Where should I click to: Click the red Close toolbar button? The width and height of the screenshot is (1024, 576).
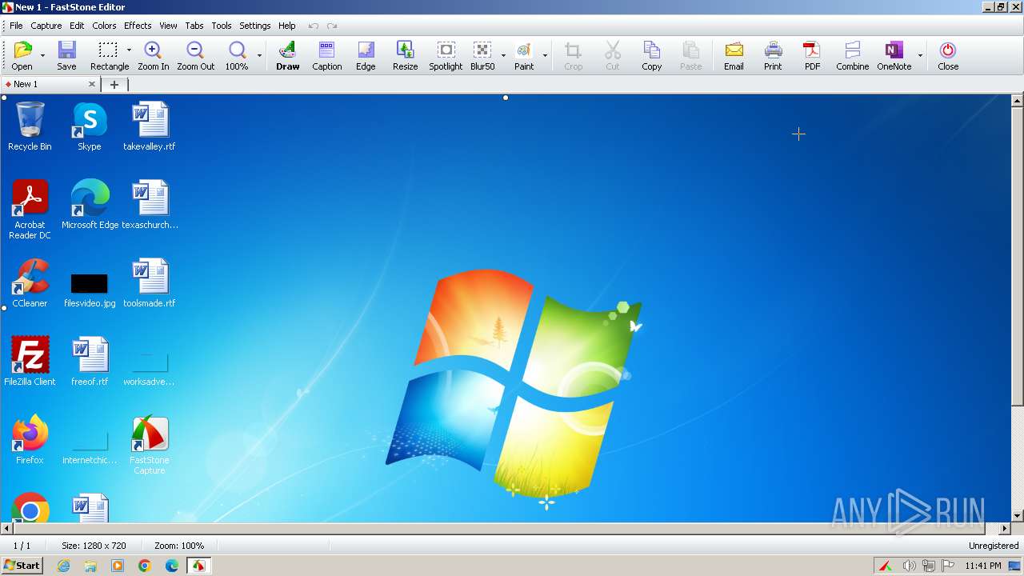pos(948,56)
